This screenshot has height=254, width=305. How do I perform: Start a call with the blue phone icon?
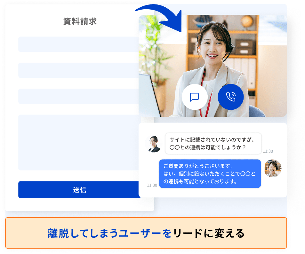point(230,97)
